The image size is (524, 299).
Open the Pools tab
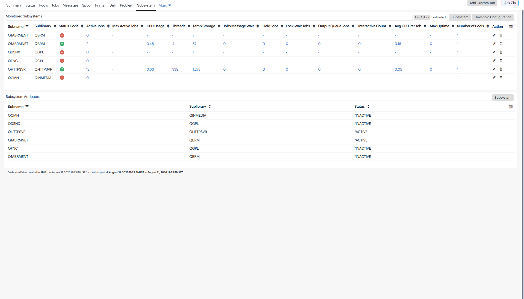click(43, 5)
